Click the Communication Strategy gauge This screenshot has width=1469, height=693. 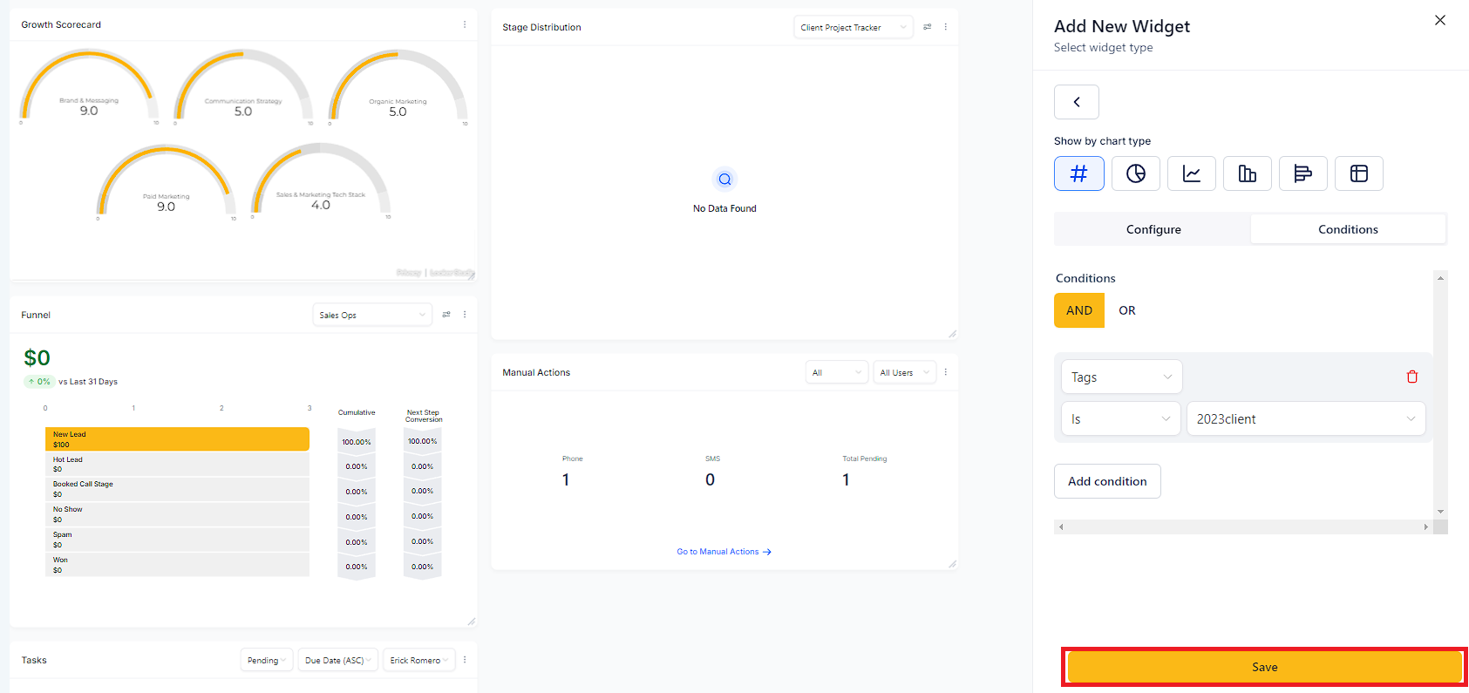(x=243, y=86)
